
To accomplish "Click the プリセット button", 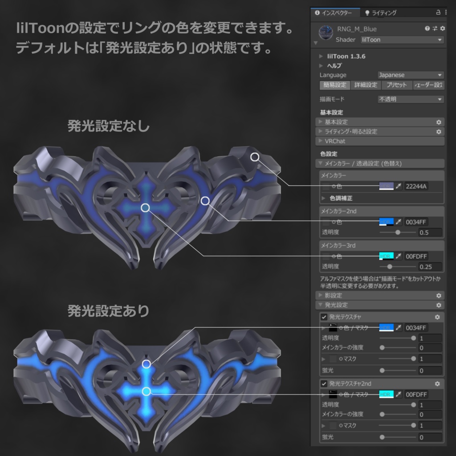I will pos(396,85).
